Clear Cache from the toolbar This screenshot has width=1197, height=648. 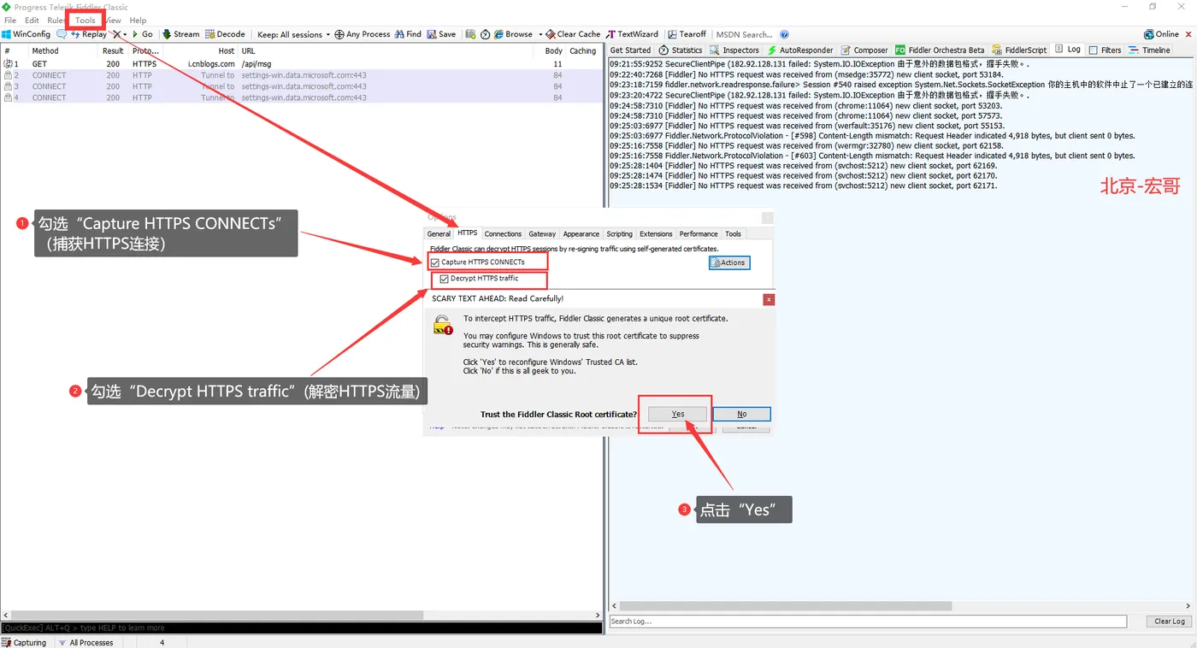coord(573,34)
